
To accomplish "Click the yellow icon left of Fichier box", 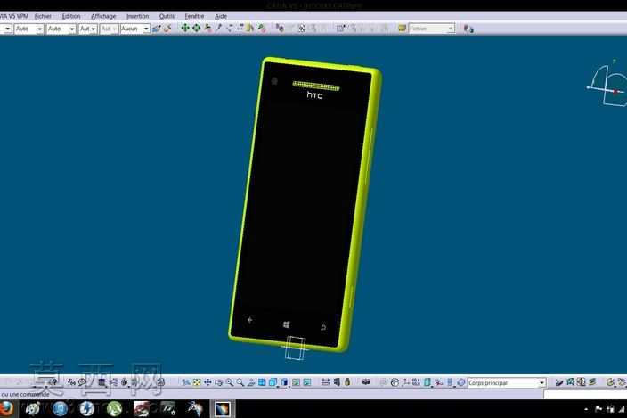I will click(402, 28).
